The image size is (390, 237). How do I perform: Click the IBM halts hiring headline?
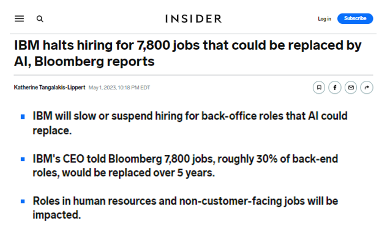click(x=187, y=53)
